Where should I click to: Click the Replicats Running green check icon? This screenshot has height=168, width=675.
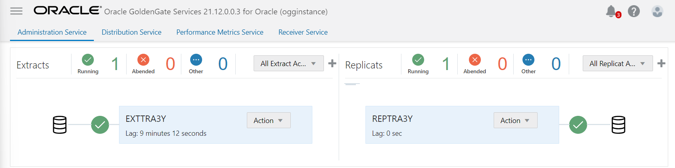(x=418, y=60)
